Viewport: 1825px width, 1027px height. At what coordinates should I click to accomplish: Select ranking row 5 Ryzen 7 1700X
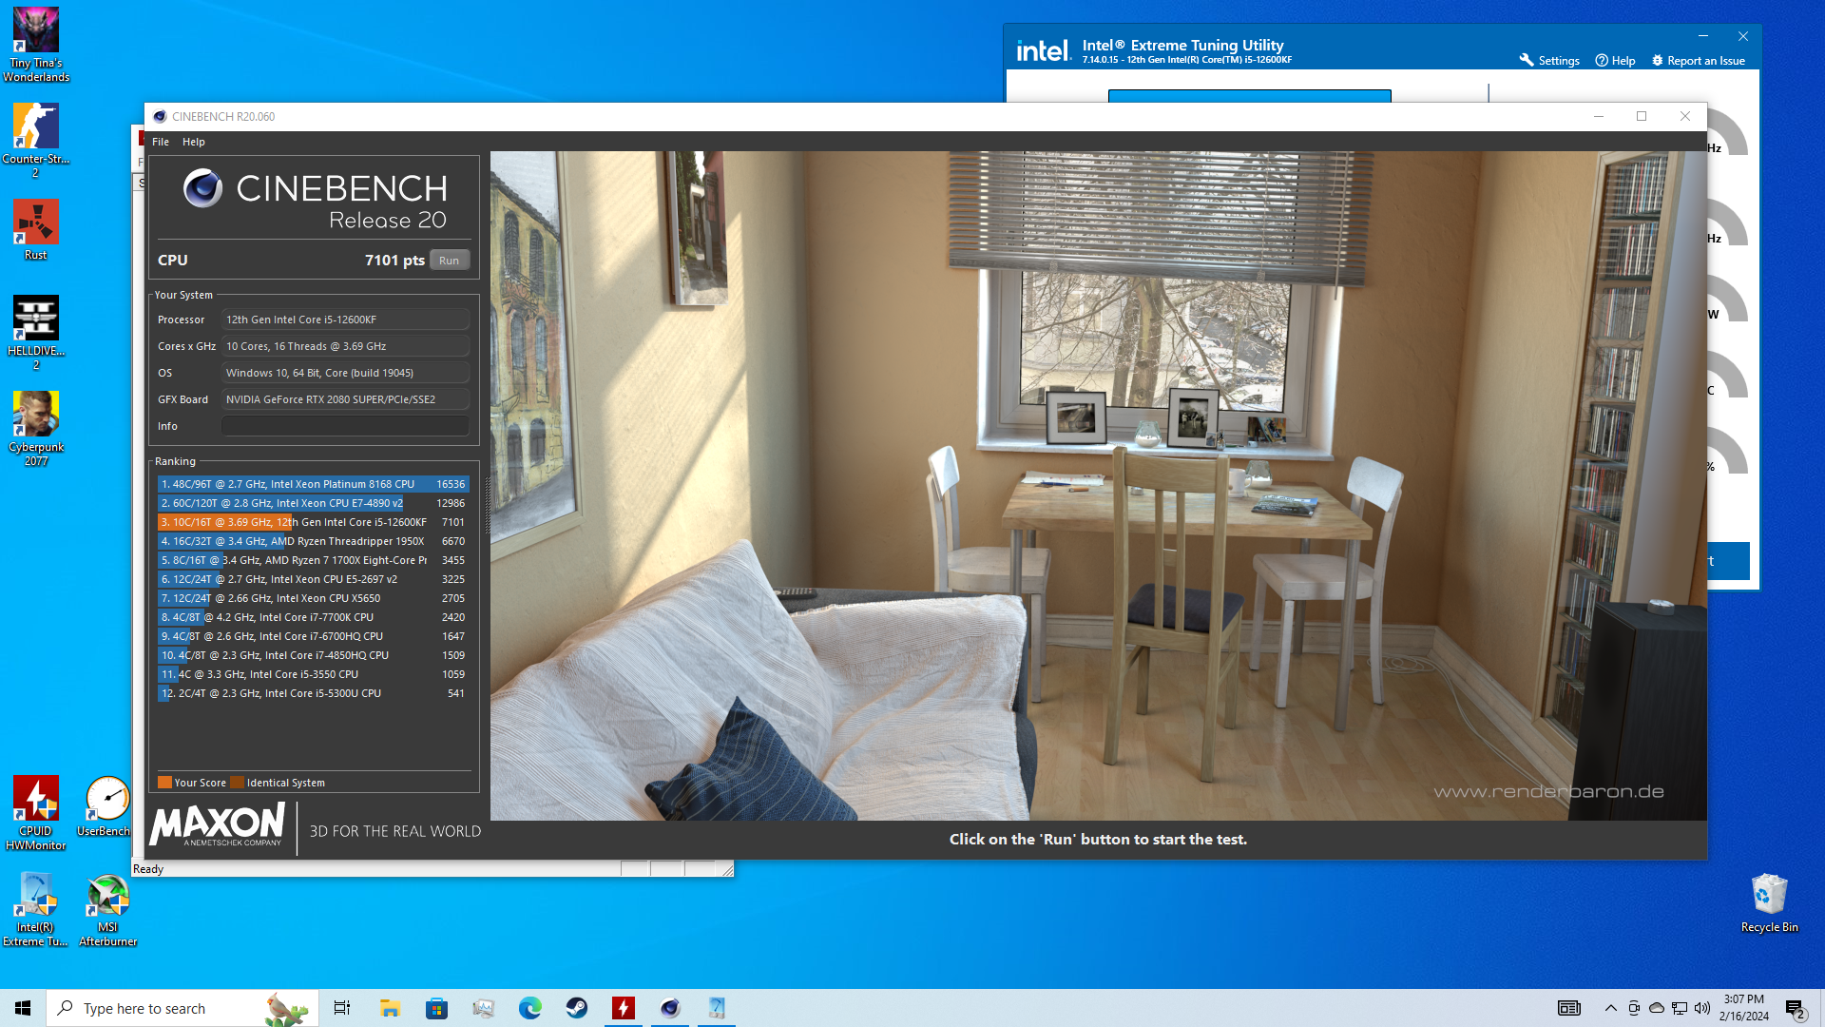(314, 560)
